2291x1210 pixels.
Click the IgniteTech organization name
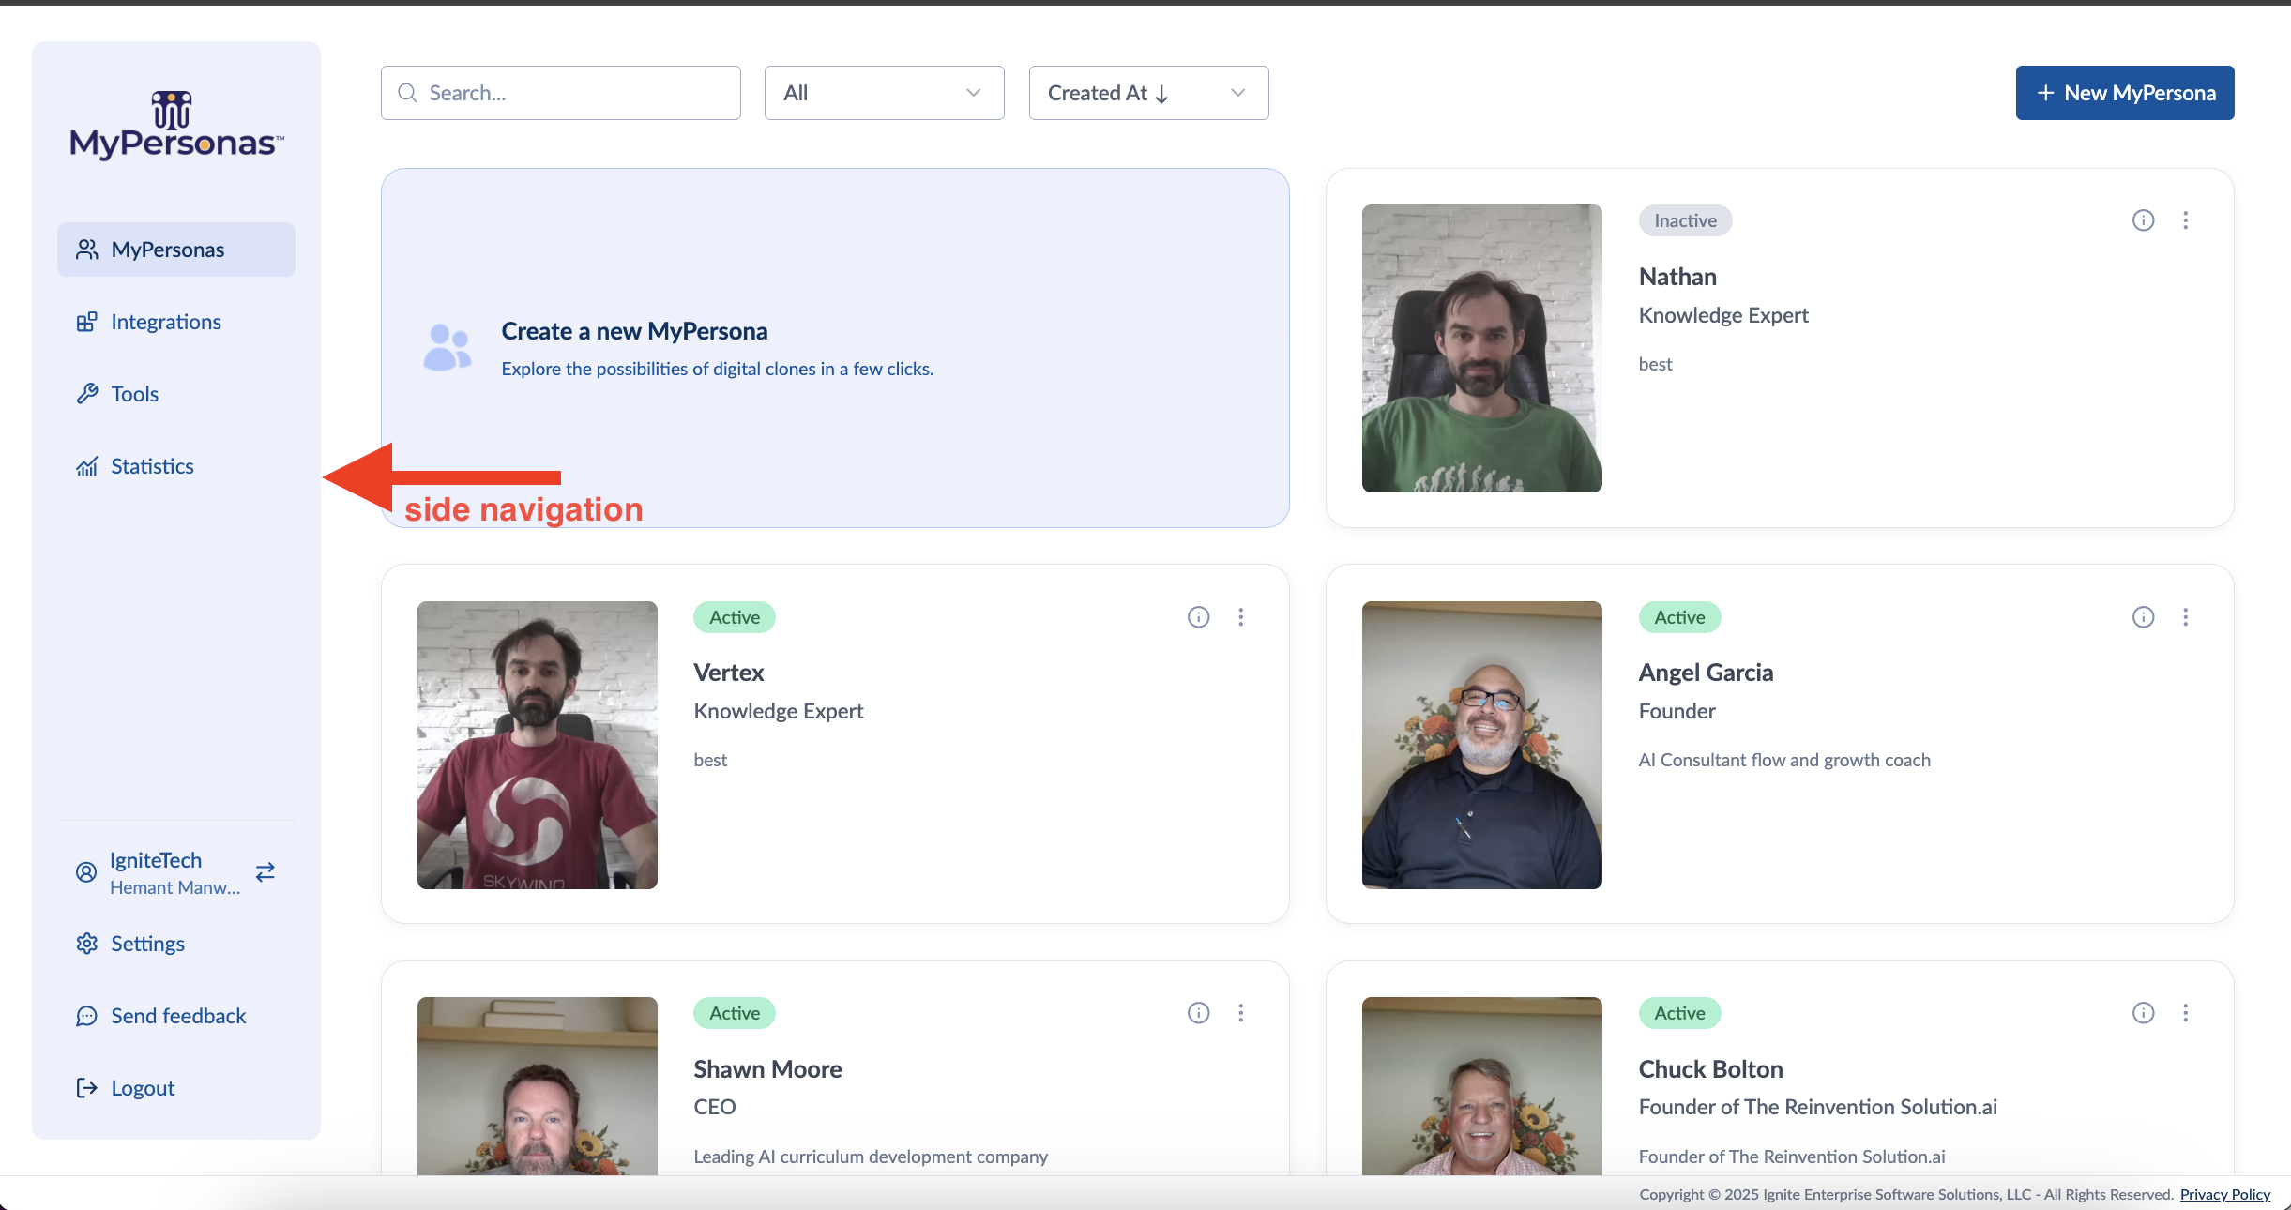156,860
